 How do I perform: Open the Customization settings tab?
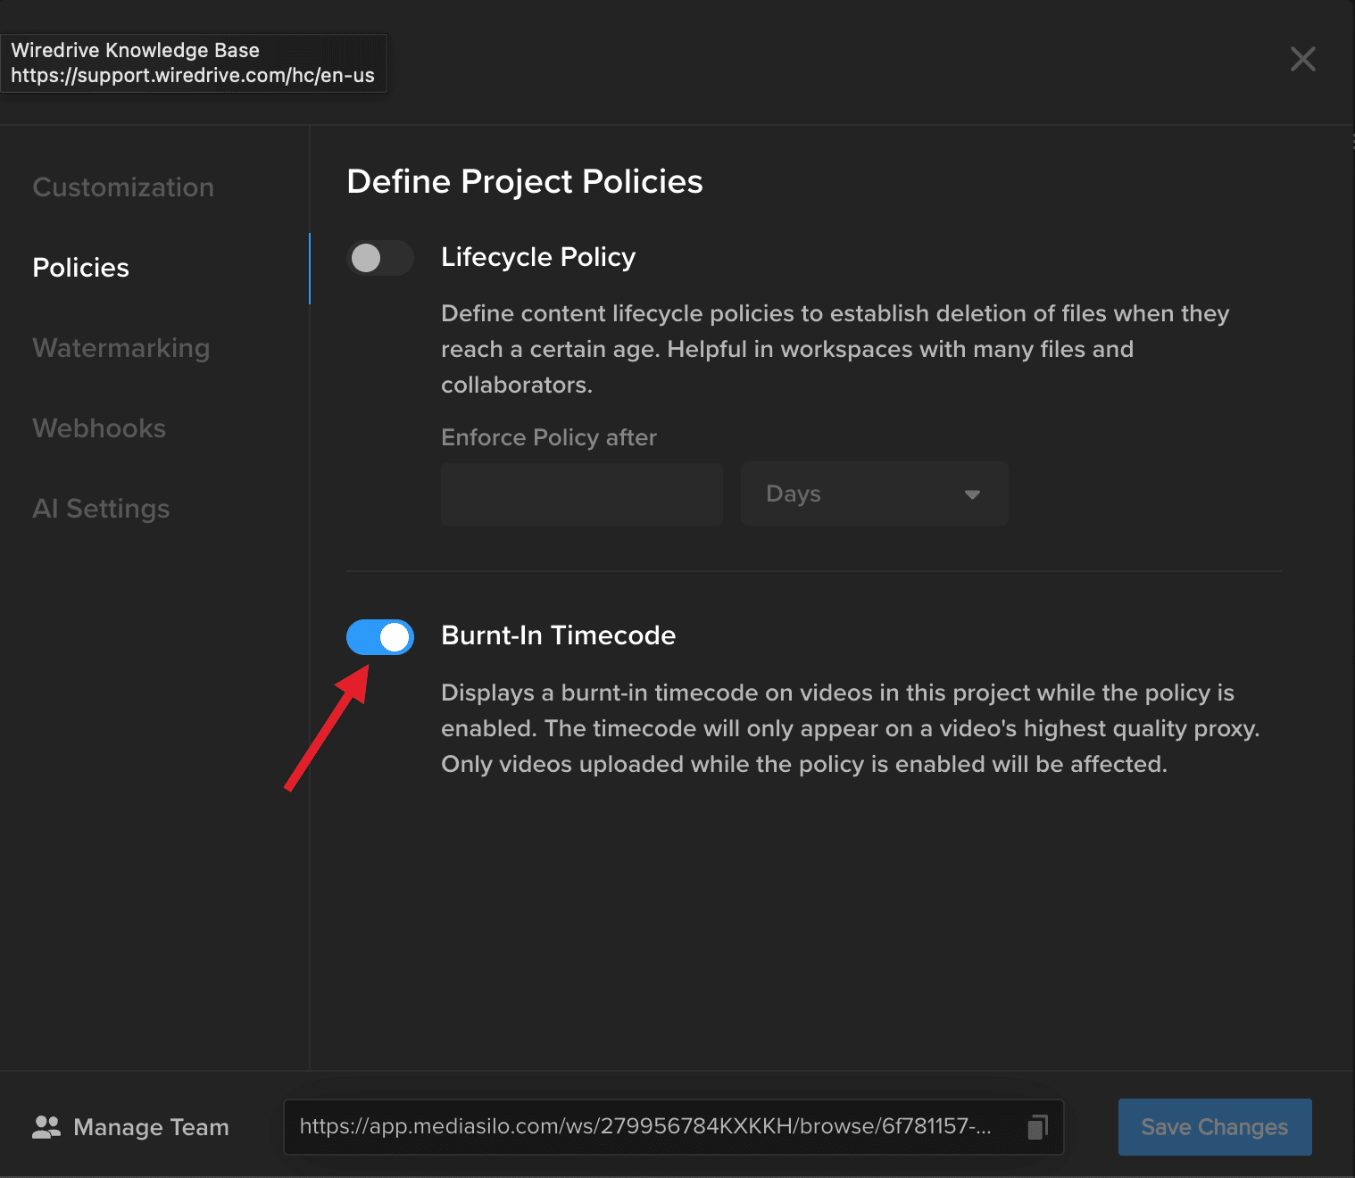(x=123, y=187)
